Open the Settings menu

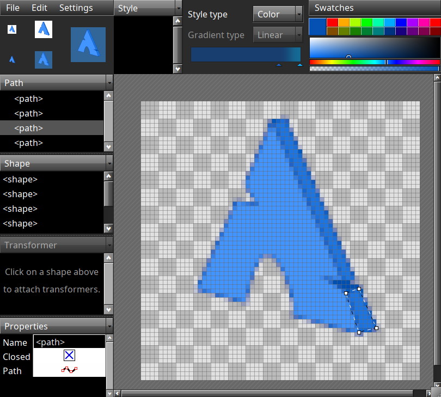76,8
